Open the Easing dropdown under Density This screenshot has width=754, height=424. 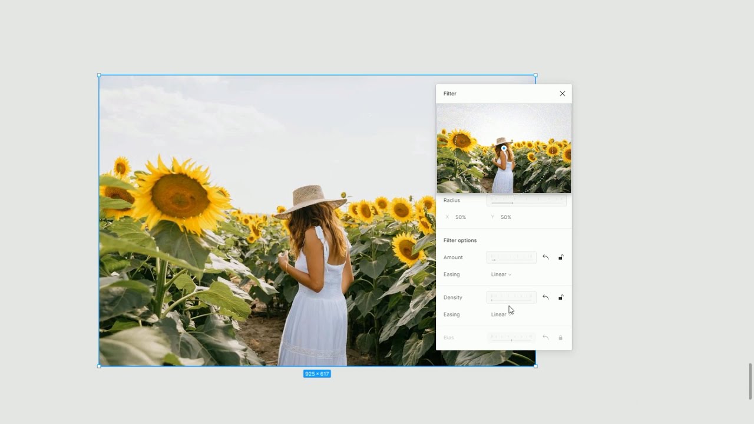pyautogui.click(x=501, y=314)
